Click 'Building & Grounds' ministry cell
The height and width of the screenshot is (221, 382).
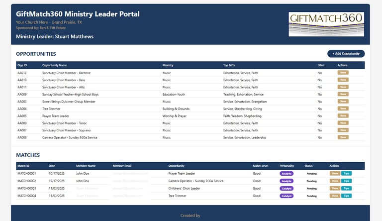(176, 109)
